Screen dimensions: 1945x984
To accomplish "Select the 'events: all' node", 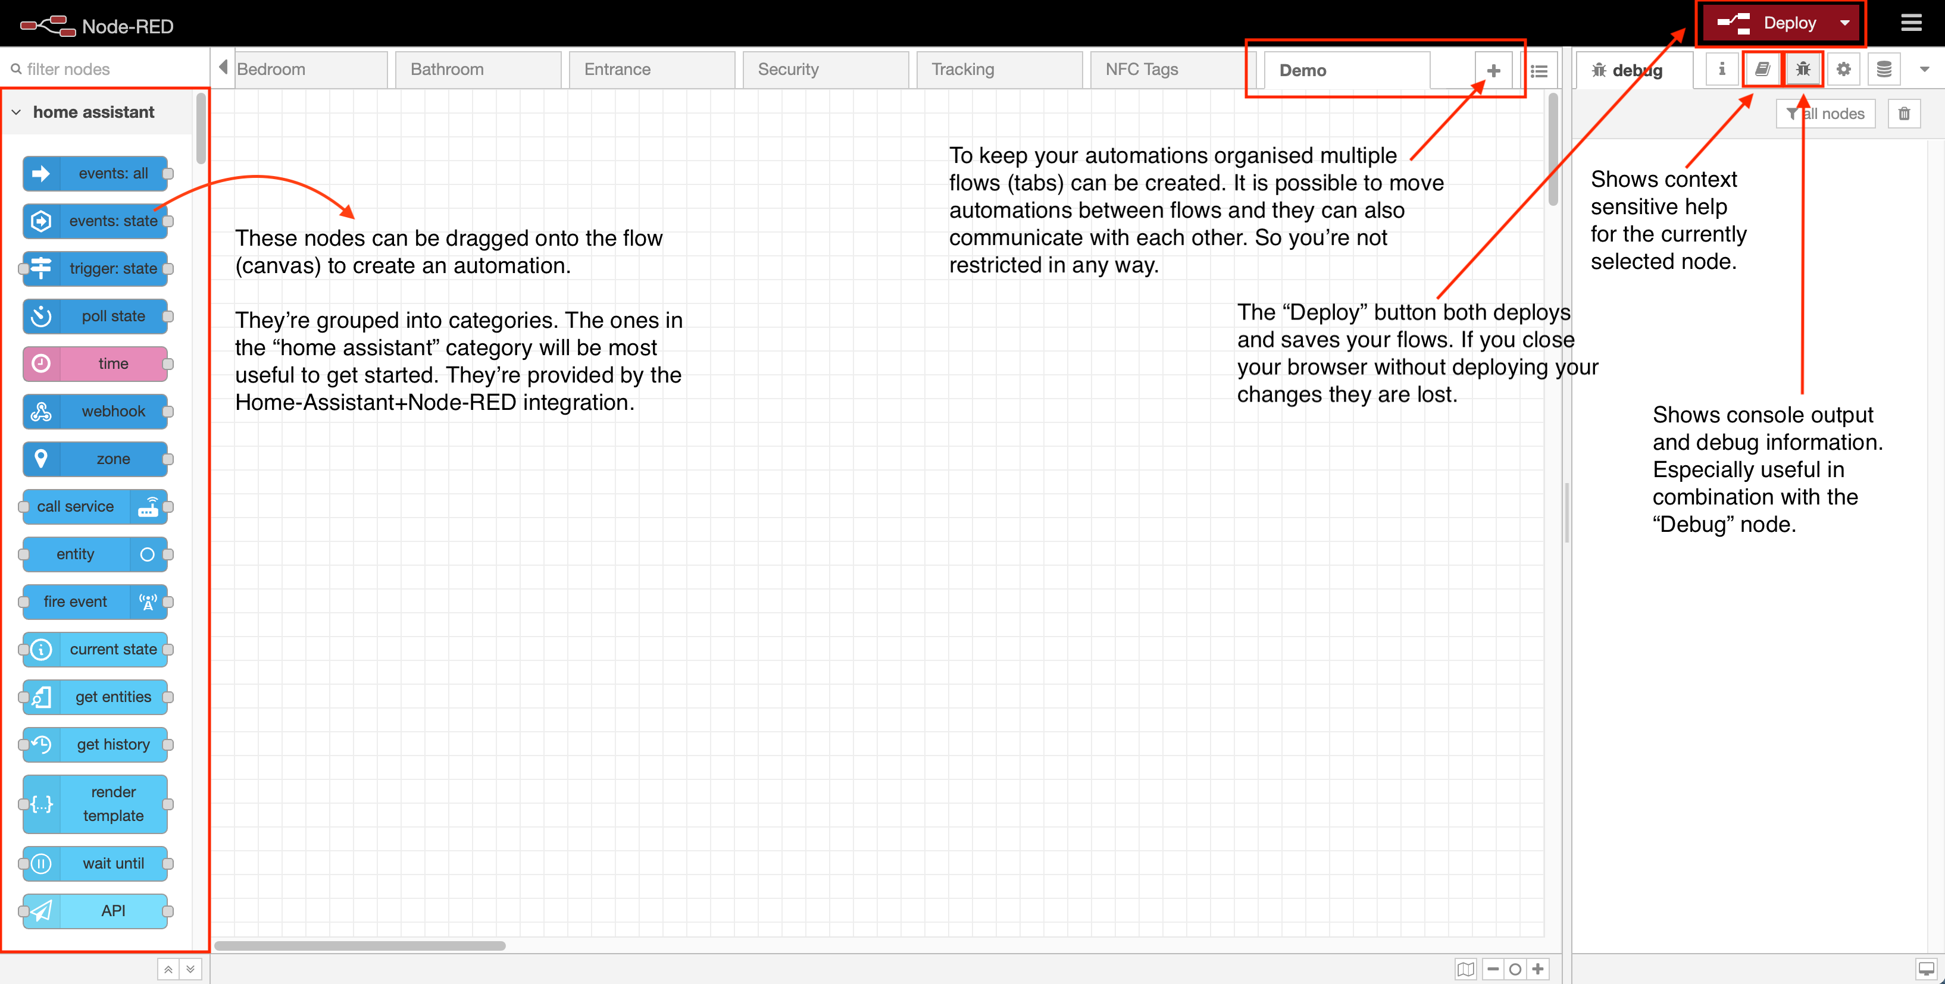I will coord(95,174).
